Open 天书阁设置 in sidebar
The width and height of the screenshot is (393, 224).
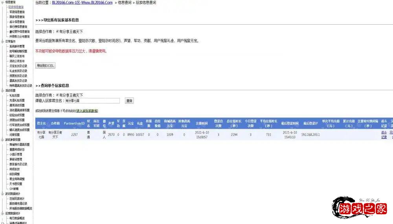pos(16,184)
